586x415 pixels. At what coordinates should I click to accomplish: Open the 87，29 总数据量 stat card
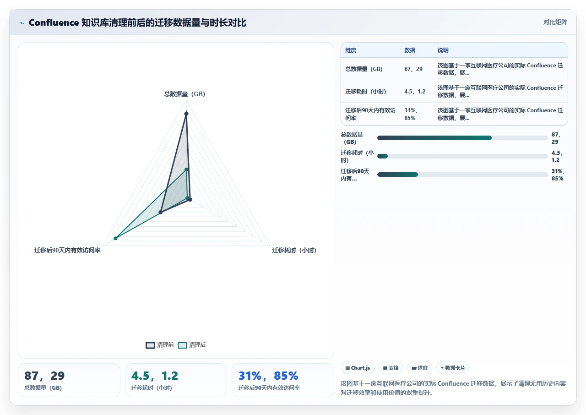(x=69, y=380)
